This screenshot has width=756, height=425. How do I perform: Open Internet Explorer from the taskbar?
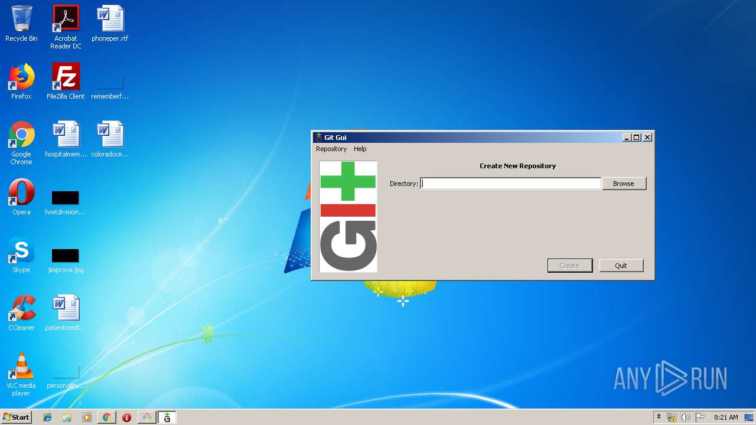click(47, 417)
